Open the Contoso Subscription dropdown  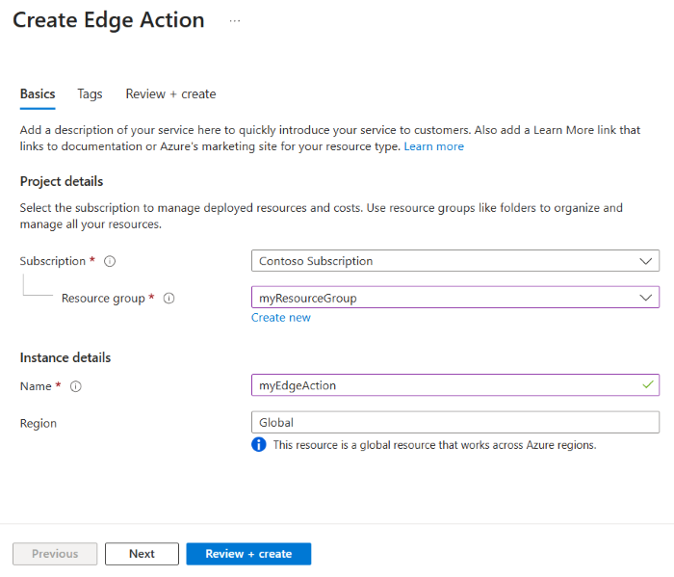click(455, 261)
